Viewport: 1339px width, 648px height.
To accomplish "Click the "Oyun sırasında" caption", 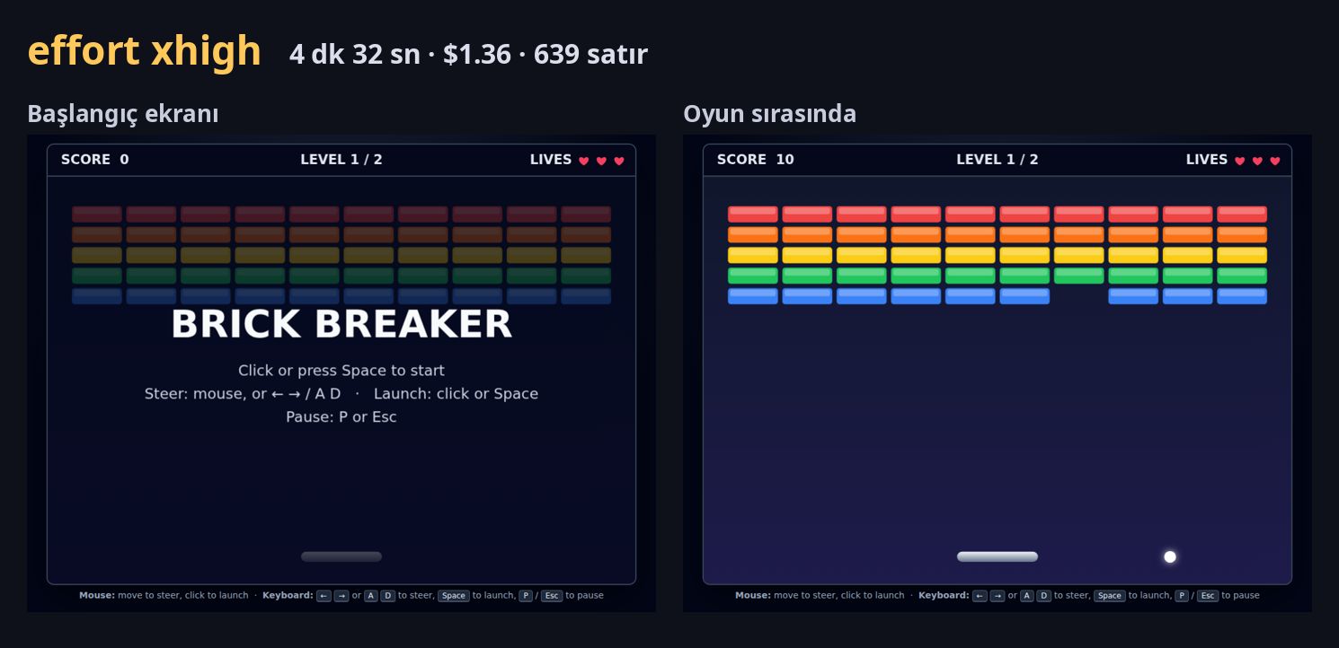I will point(770,114).
